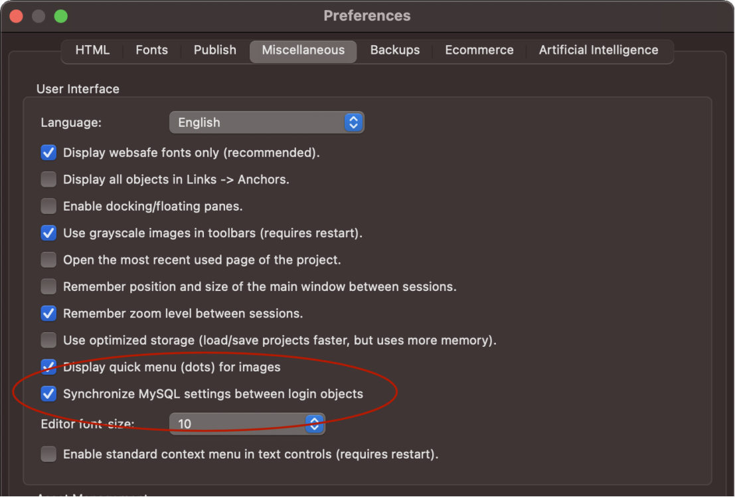Uncheck Remember zoom level between sessions
This screenshot has width=735, height=497.
pyautogui.click(x=48, y=314)
